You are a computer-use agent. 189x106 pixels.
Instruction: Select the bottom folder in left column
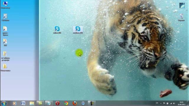[5, 67]
